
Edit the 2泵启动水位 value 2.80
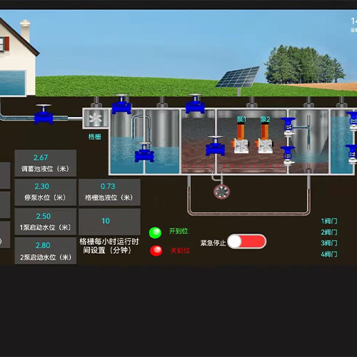(x=43, y=246)
